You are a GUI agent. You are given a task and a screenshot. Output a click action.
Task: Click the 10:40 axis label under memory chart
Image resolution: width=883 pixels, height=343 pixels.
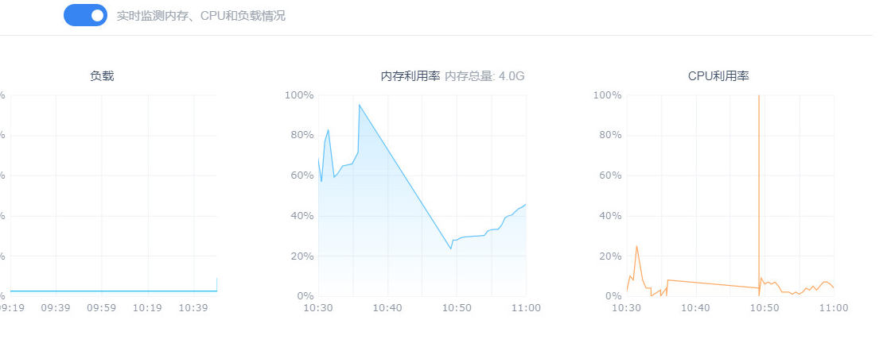coord(387,307)
